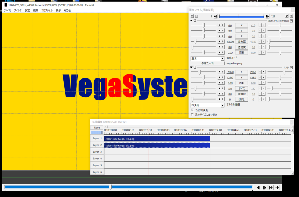This screenshot has width=299, height=197.
Task: Increase the 拡大率 left value with arrow
Action: [x=223, y=42]
